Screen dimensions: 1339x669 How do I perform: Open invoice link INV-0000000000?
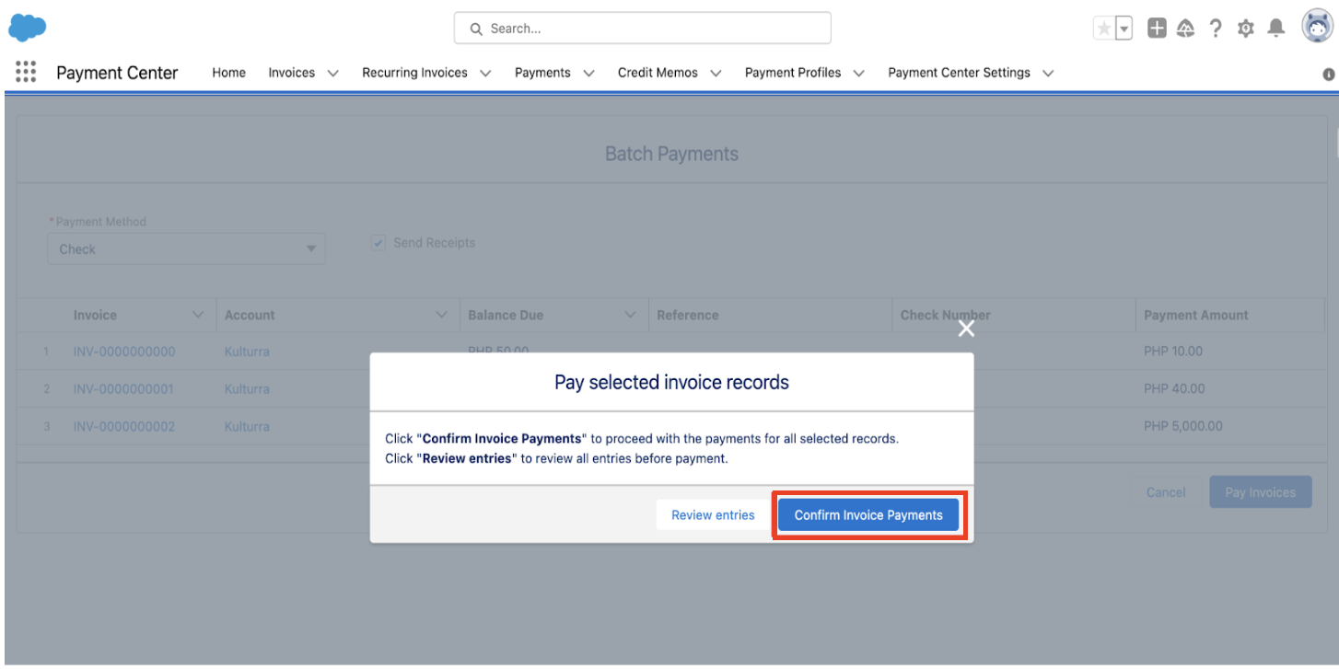click(124, 352)
